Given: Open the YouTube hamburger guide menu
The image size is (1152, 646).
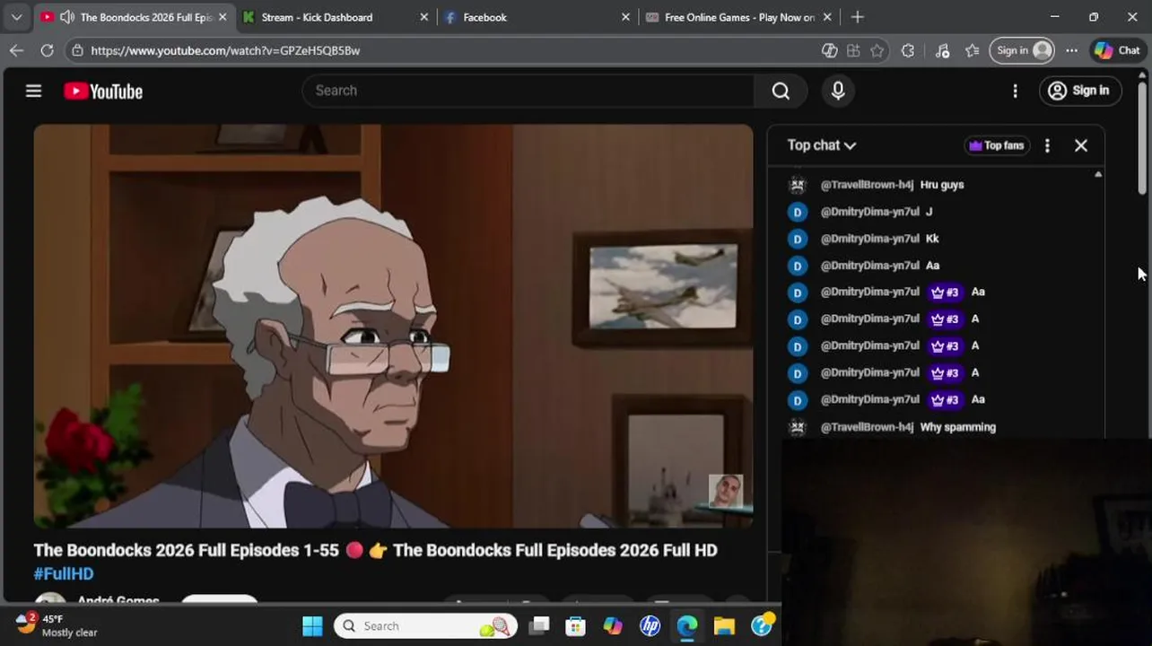Looking at the screenshot, I should [33, 91].
